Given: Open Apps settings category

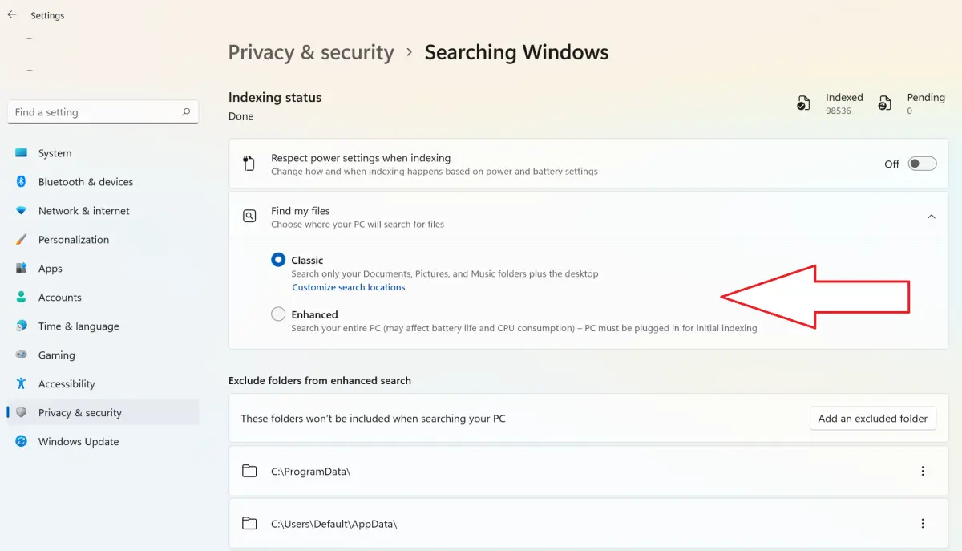Looking at the screenshot, I should click(x=103, y=269).
